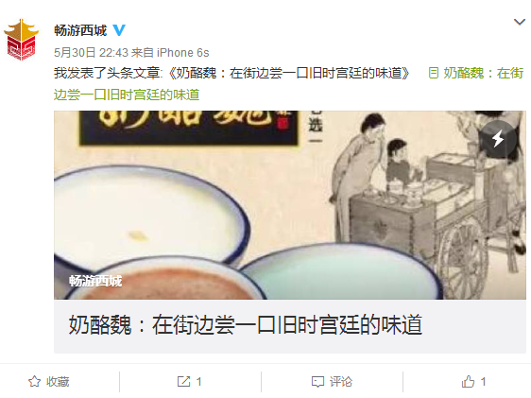Click the article card title 奶酪魏
This screenshot has height=398, width=531.
pyautogui.click(x=246, y=325)
